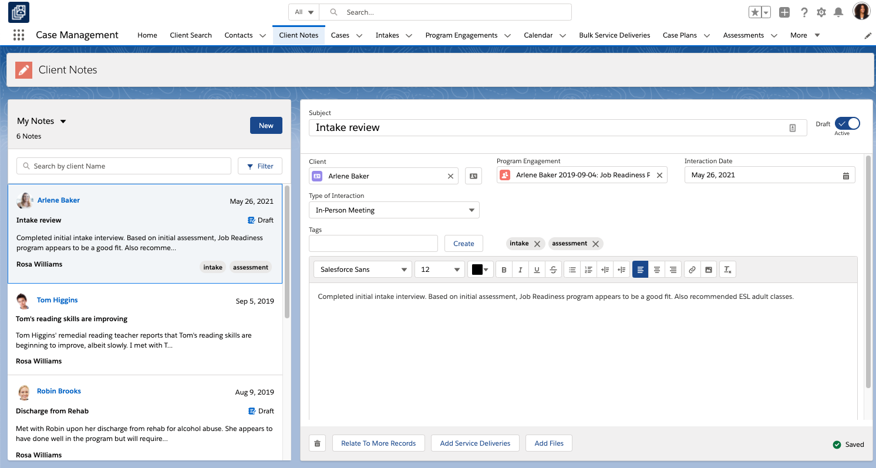Insert a link using the link icon
876x468 pixels.
692,270
